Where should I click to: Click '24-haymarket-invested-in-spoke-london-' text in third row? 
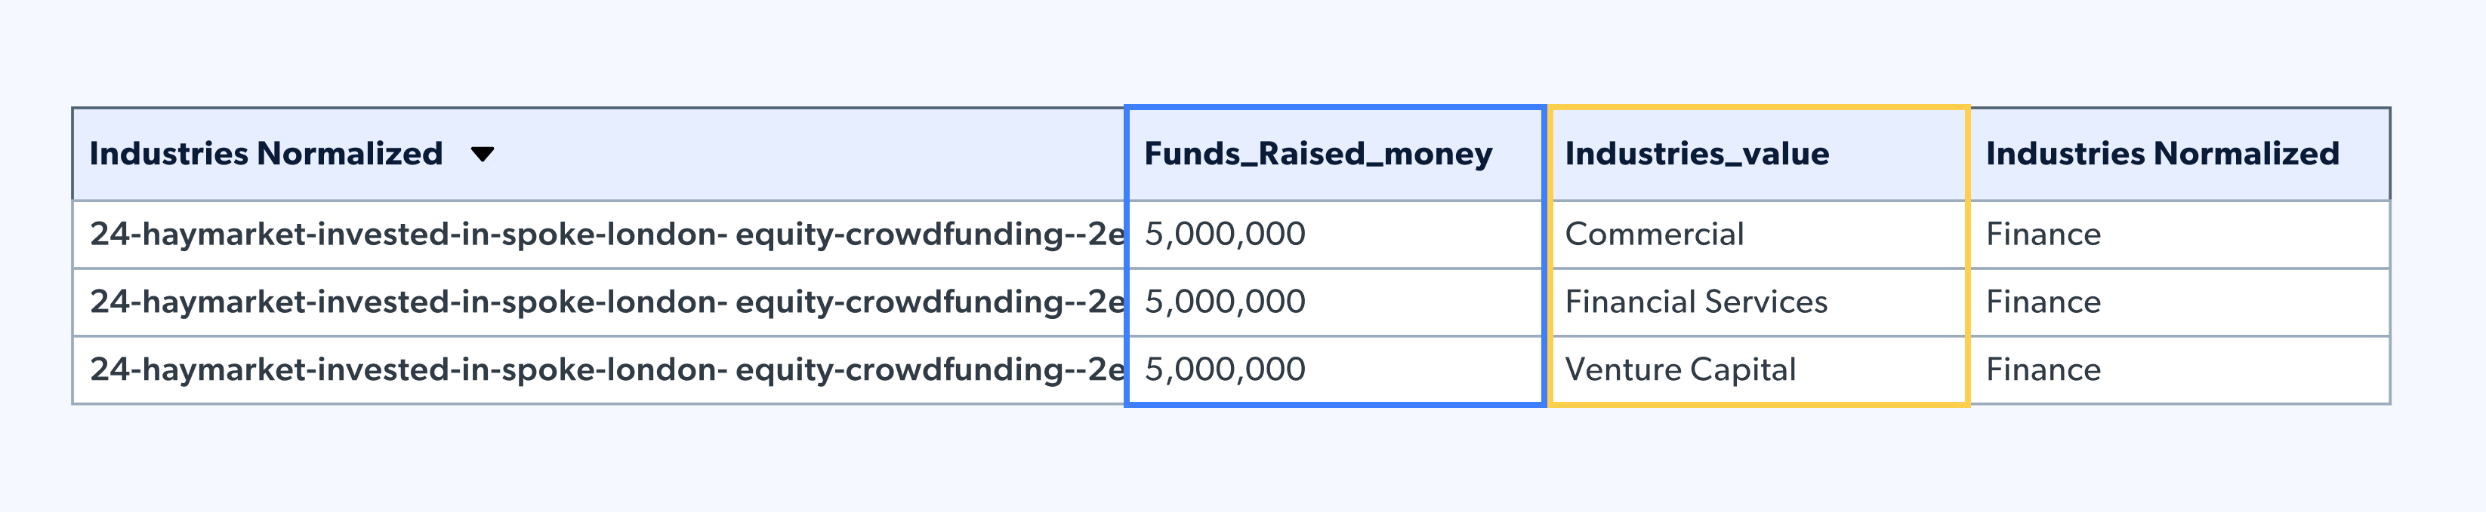tap(409, 369)
